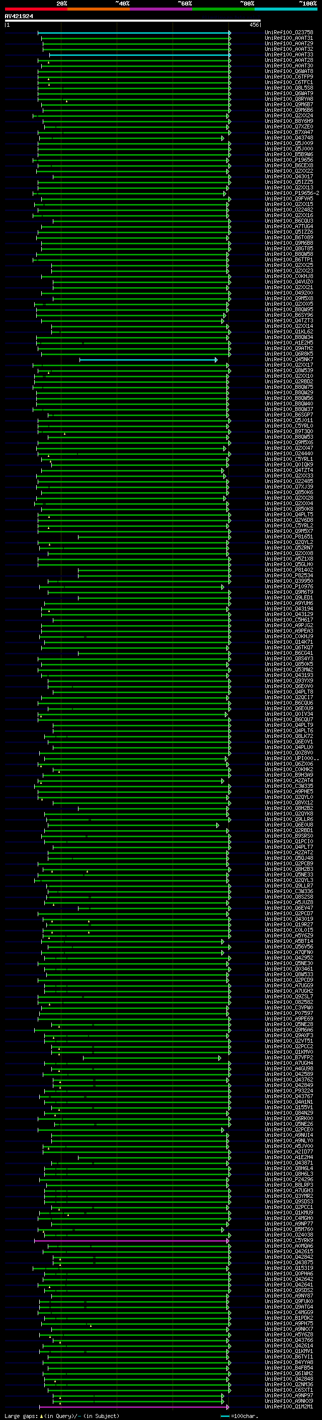
Task: Click the magenta alignment bar of UniRef100_Q1M2M1
Action: click(x=134, y=1407)
